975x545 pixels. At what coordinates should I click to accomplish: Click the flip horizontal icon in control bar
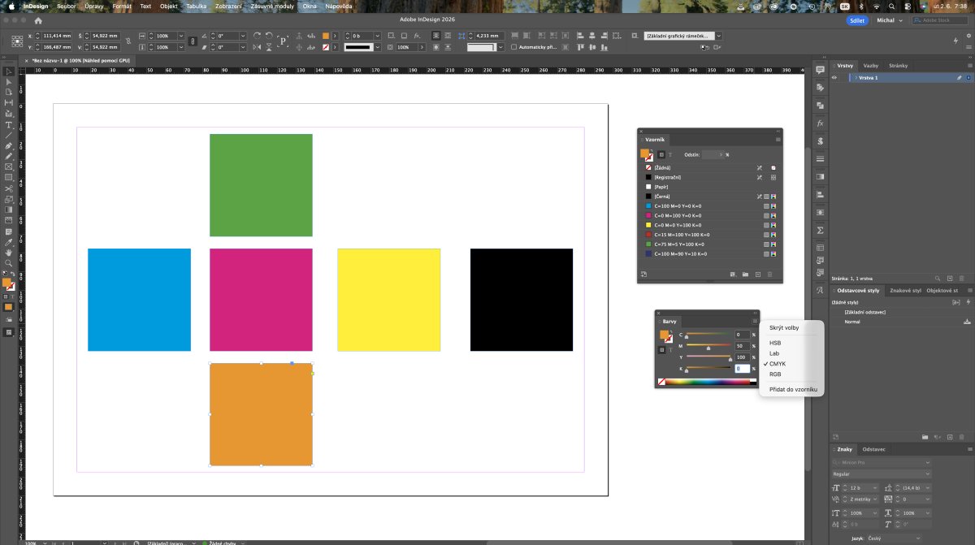click(257, 47)
